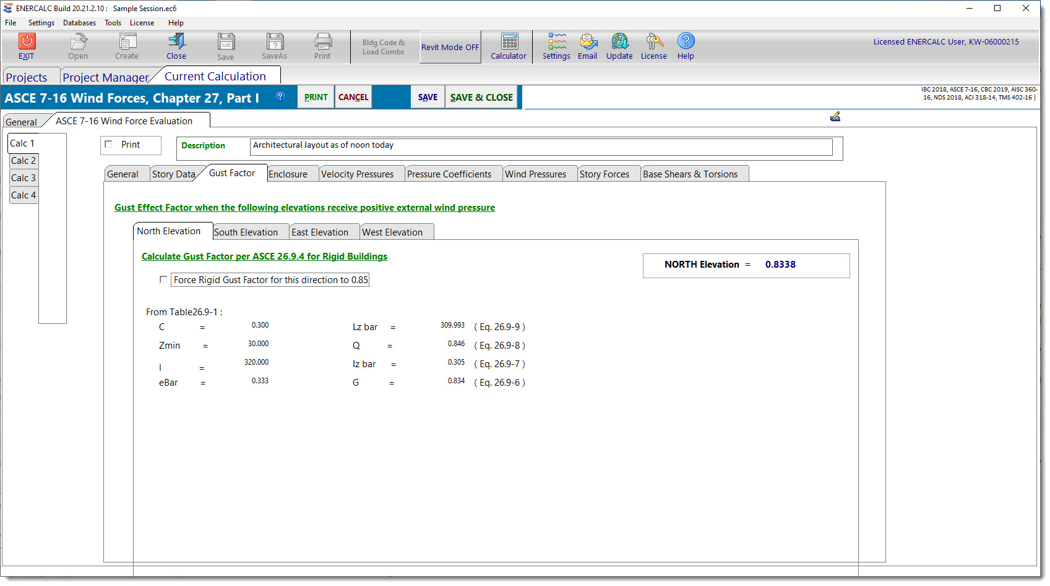Click blue help question mark beside title
Screen dimensions: 1050x586
coord(280,96)
